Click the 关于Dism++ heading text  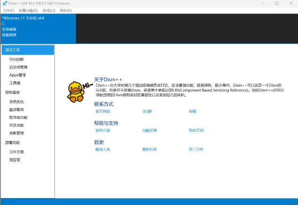[x=108, y=79]
